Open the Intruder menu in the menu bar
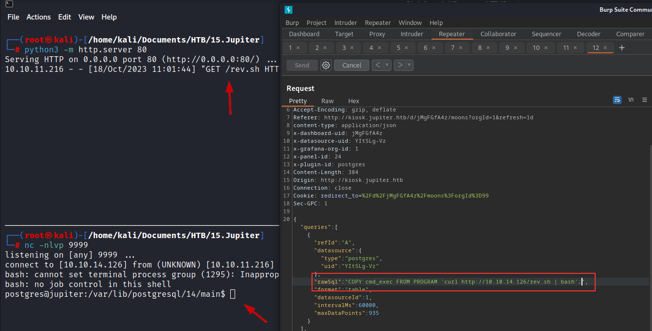The width and height of the screenshot is (652, 331). click(346, 22)
